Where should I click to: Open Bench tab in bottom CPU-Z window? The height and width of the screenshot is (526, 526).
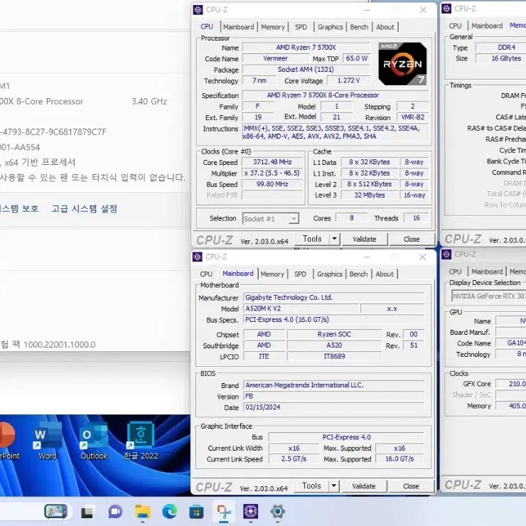tap(358, 274)
